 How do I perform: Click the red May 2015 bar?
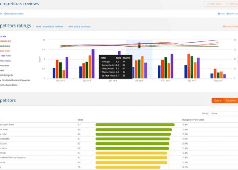pos(215,73)
